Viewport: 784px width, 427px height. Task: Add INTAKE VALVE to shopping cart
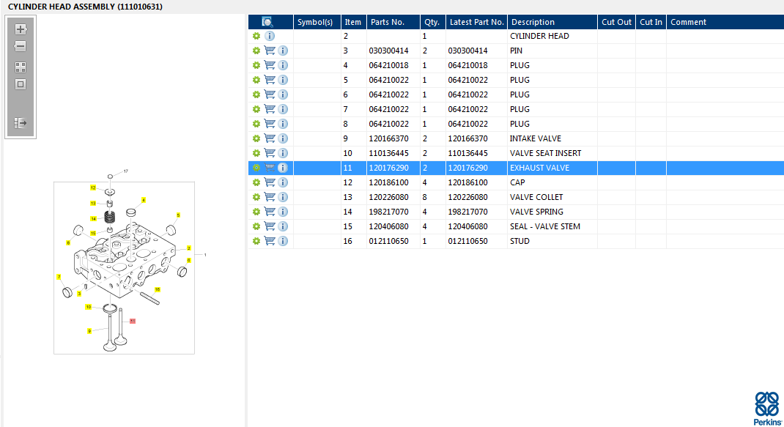(270, 138)
